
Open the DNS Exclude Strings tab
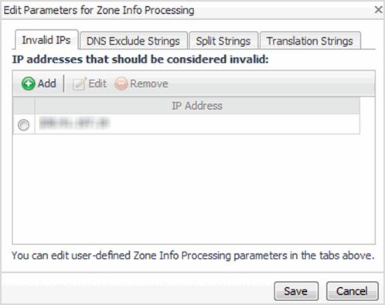pos(133,41)
